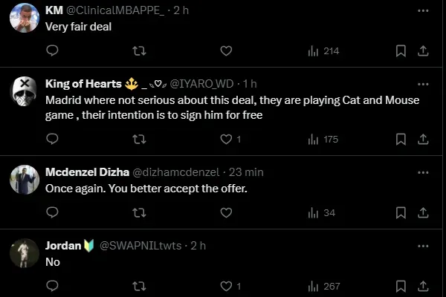446x297 pixels.
Task: Retweet KM's "Very fair deal" tweet
Action: click(138, 50)
